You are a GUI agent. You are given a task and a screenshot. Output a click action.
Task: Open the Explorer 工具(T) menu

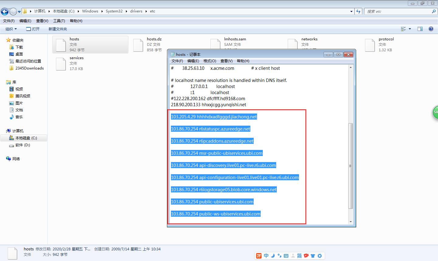coord(59,21)
